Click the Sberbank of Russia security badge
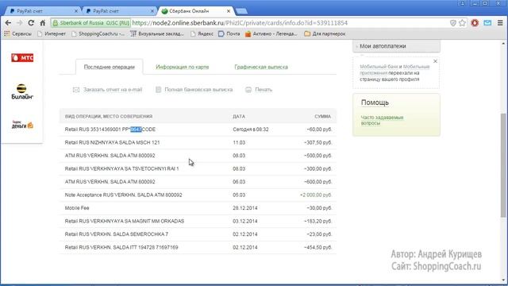This screenshot has height=286, width=508. click(91, 23)
